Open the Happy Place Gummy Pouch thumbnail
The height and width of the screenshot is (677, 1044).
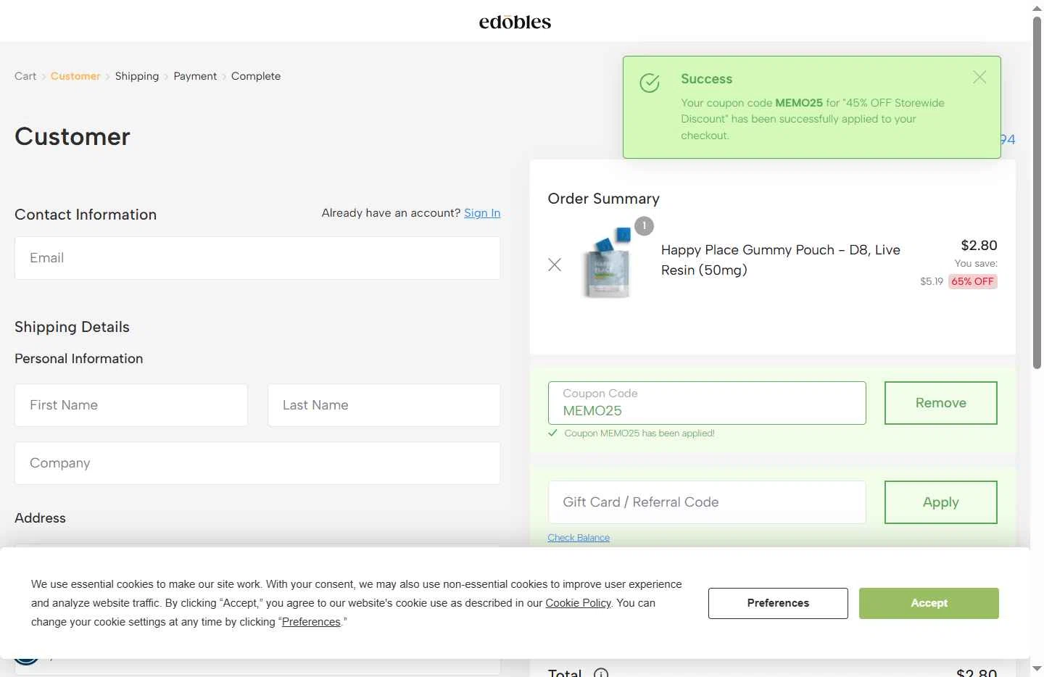(608, 265)
